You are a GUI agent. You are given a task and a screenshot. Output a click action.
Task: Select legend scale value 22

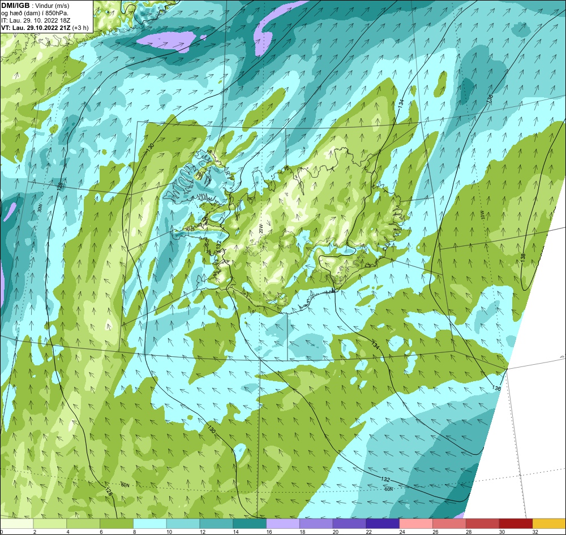(x=368, y=532)
